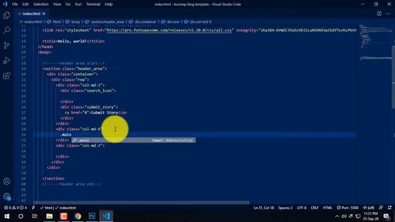Click the VS Code logo in title bar
Screen dimensions: 395x222
tap(5, 4)
